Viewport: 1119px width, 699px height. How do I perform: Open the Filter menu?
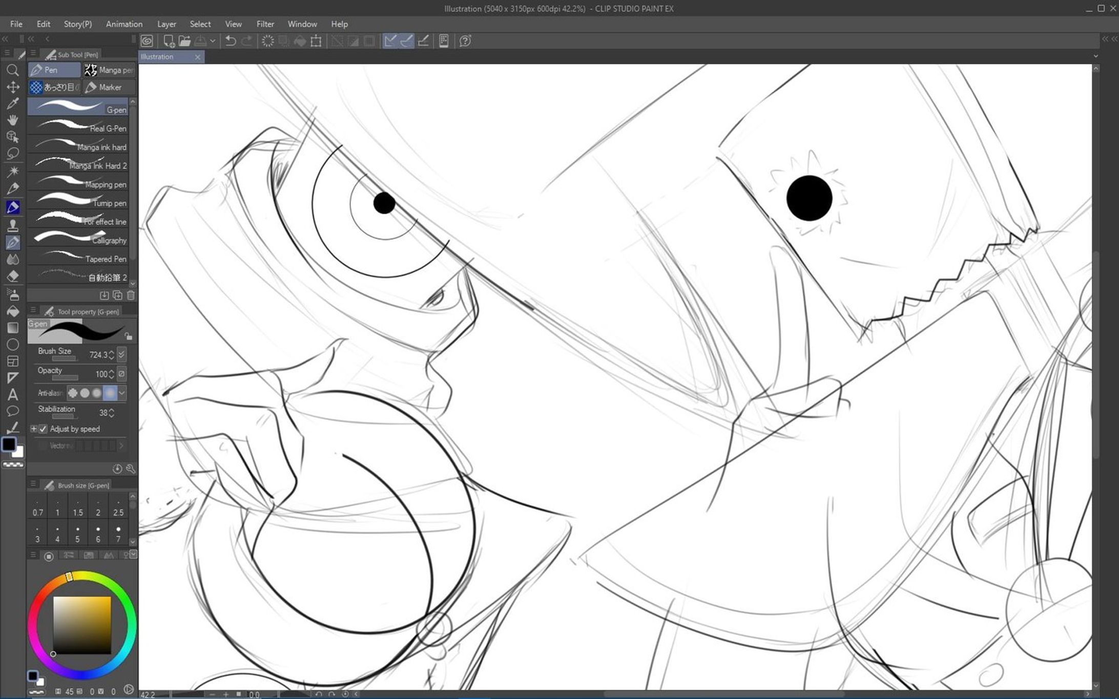coord(265,24)
